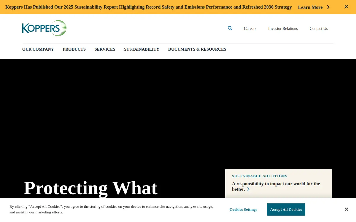
Task: Click the 'Sustainable Solutions' card label
Action: (x=260, y=176)
